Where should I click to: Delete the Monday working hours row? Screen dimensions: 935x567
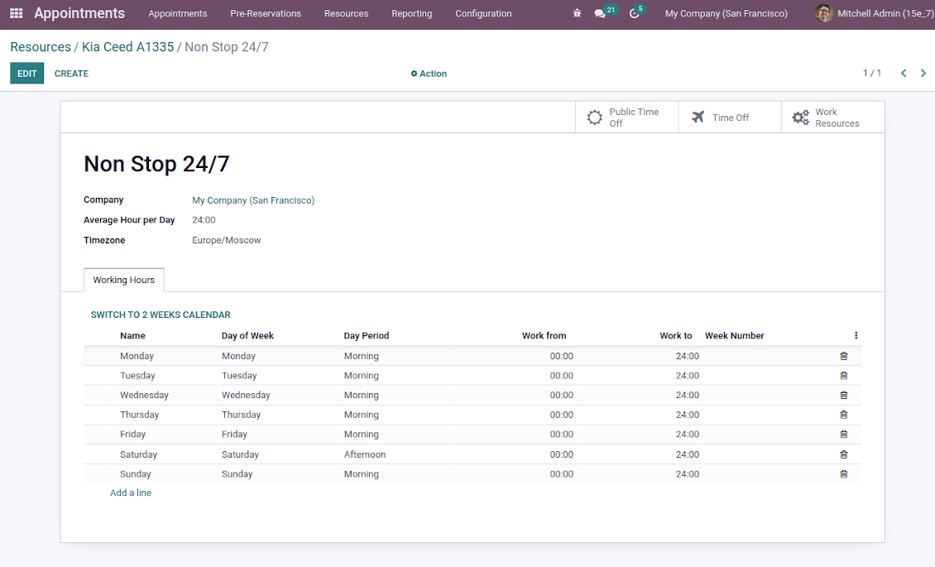point(844,356)
